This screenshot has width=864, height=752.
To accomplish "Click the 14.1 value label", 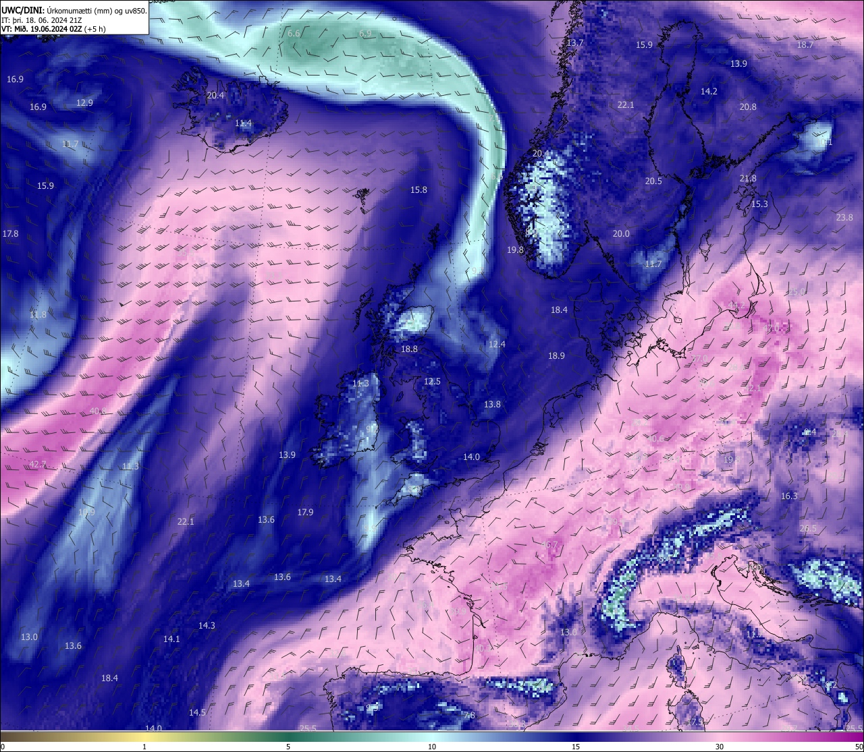I will click(x=171, y=639).
